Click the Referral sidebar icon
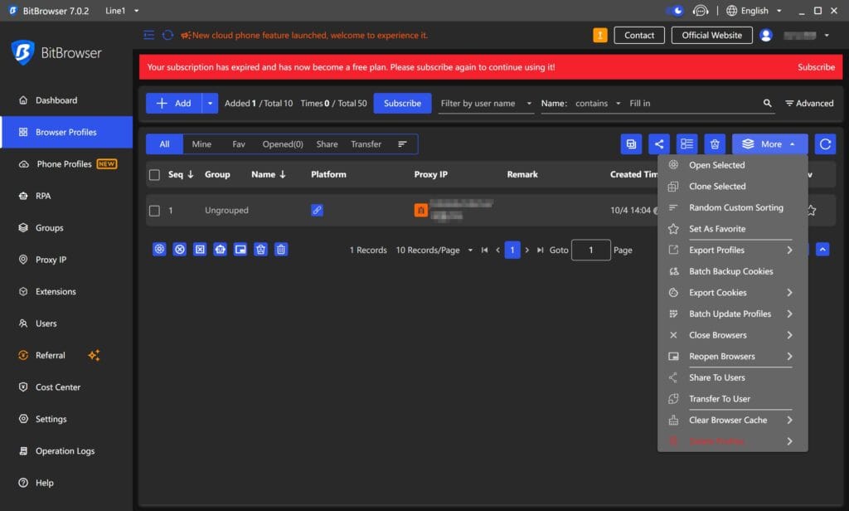This screenshot has height=511, width=849. coord(23,356)
